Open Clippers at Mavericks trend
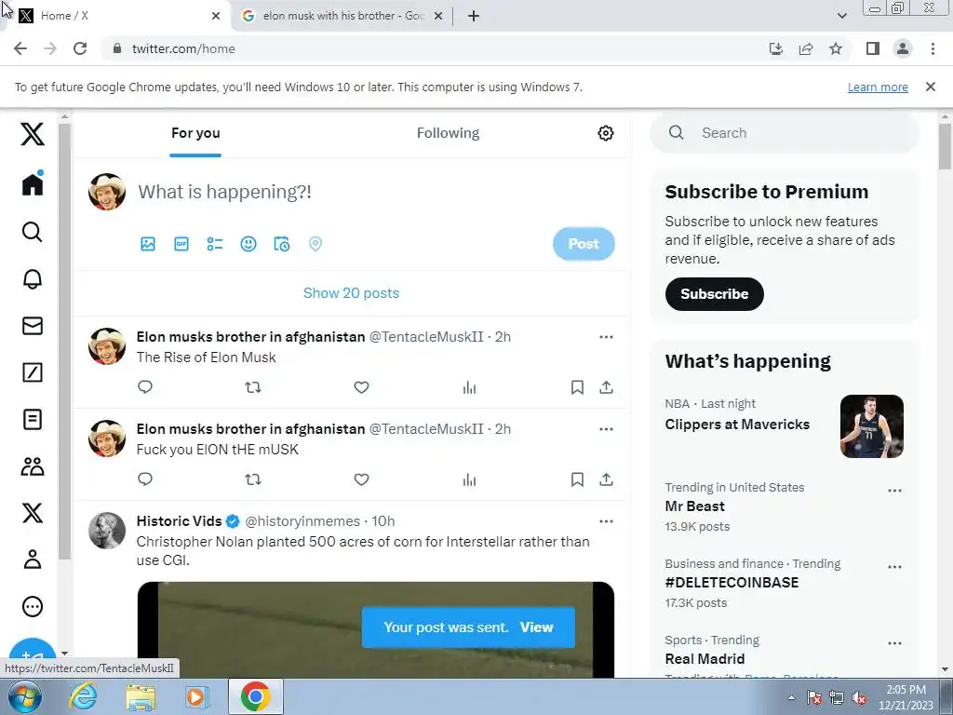The width and height of the screenshot is (953, 715). [x=737, y=425]
